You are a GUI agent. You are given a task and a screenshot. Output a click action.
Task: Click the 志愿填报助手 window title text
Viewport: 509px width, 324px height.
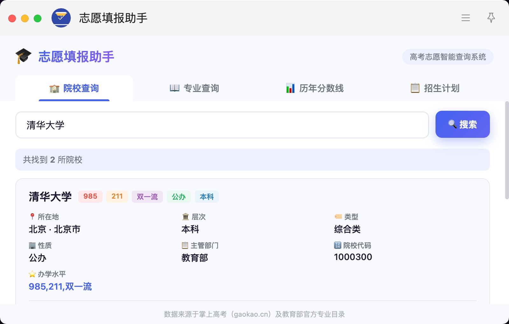tap(113, 18)
